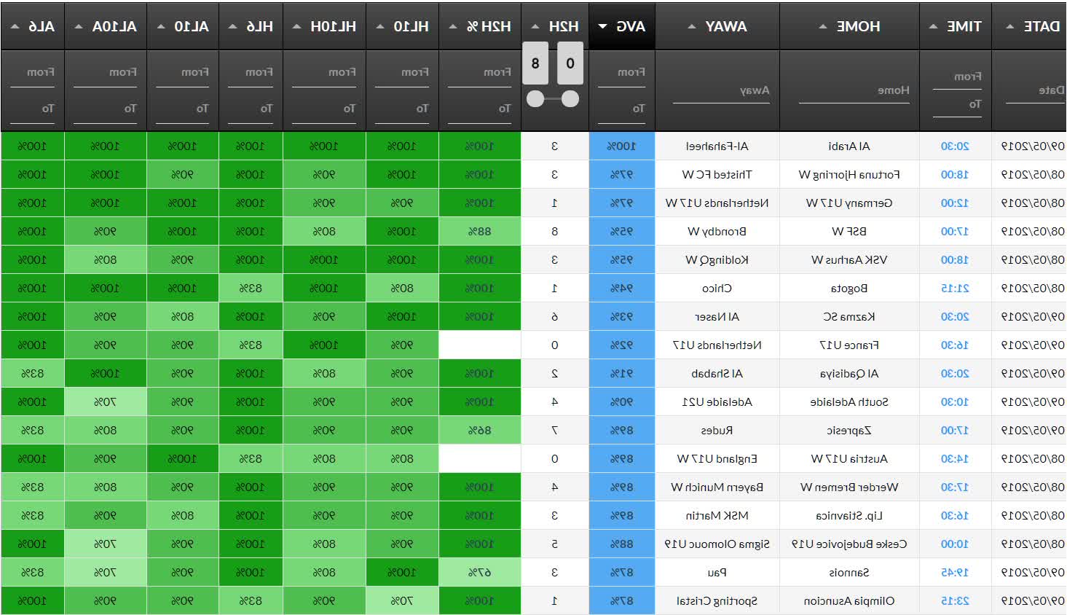
Task: Click the AL10 From filter field
Action: (x=182, y=73)
